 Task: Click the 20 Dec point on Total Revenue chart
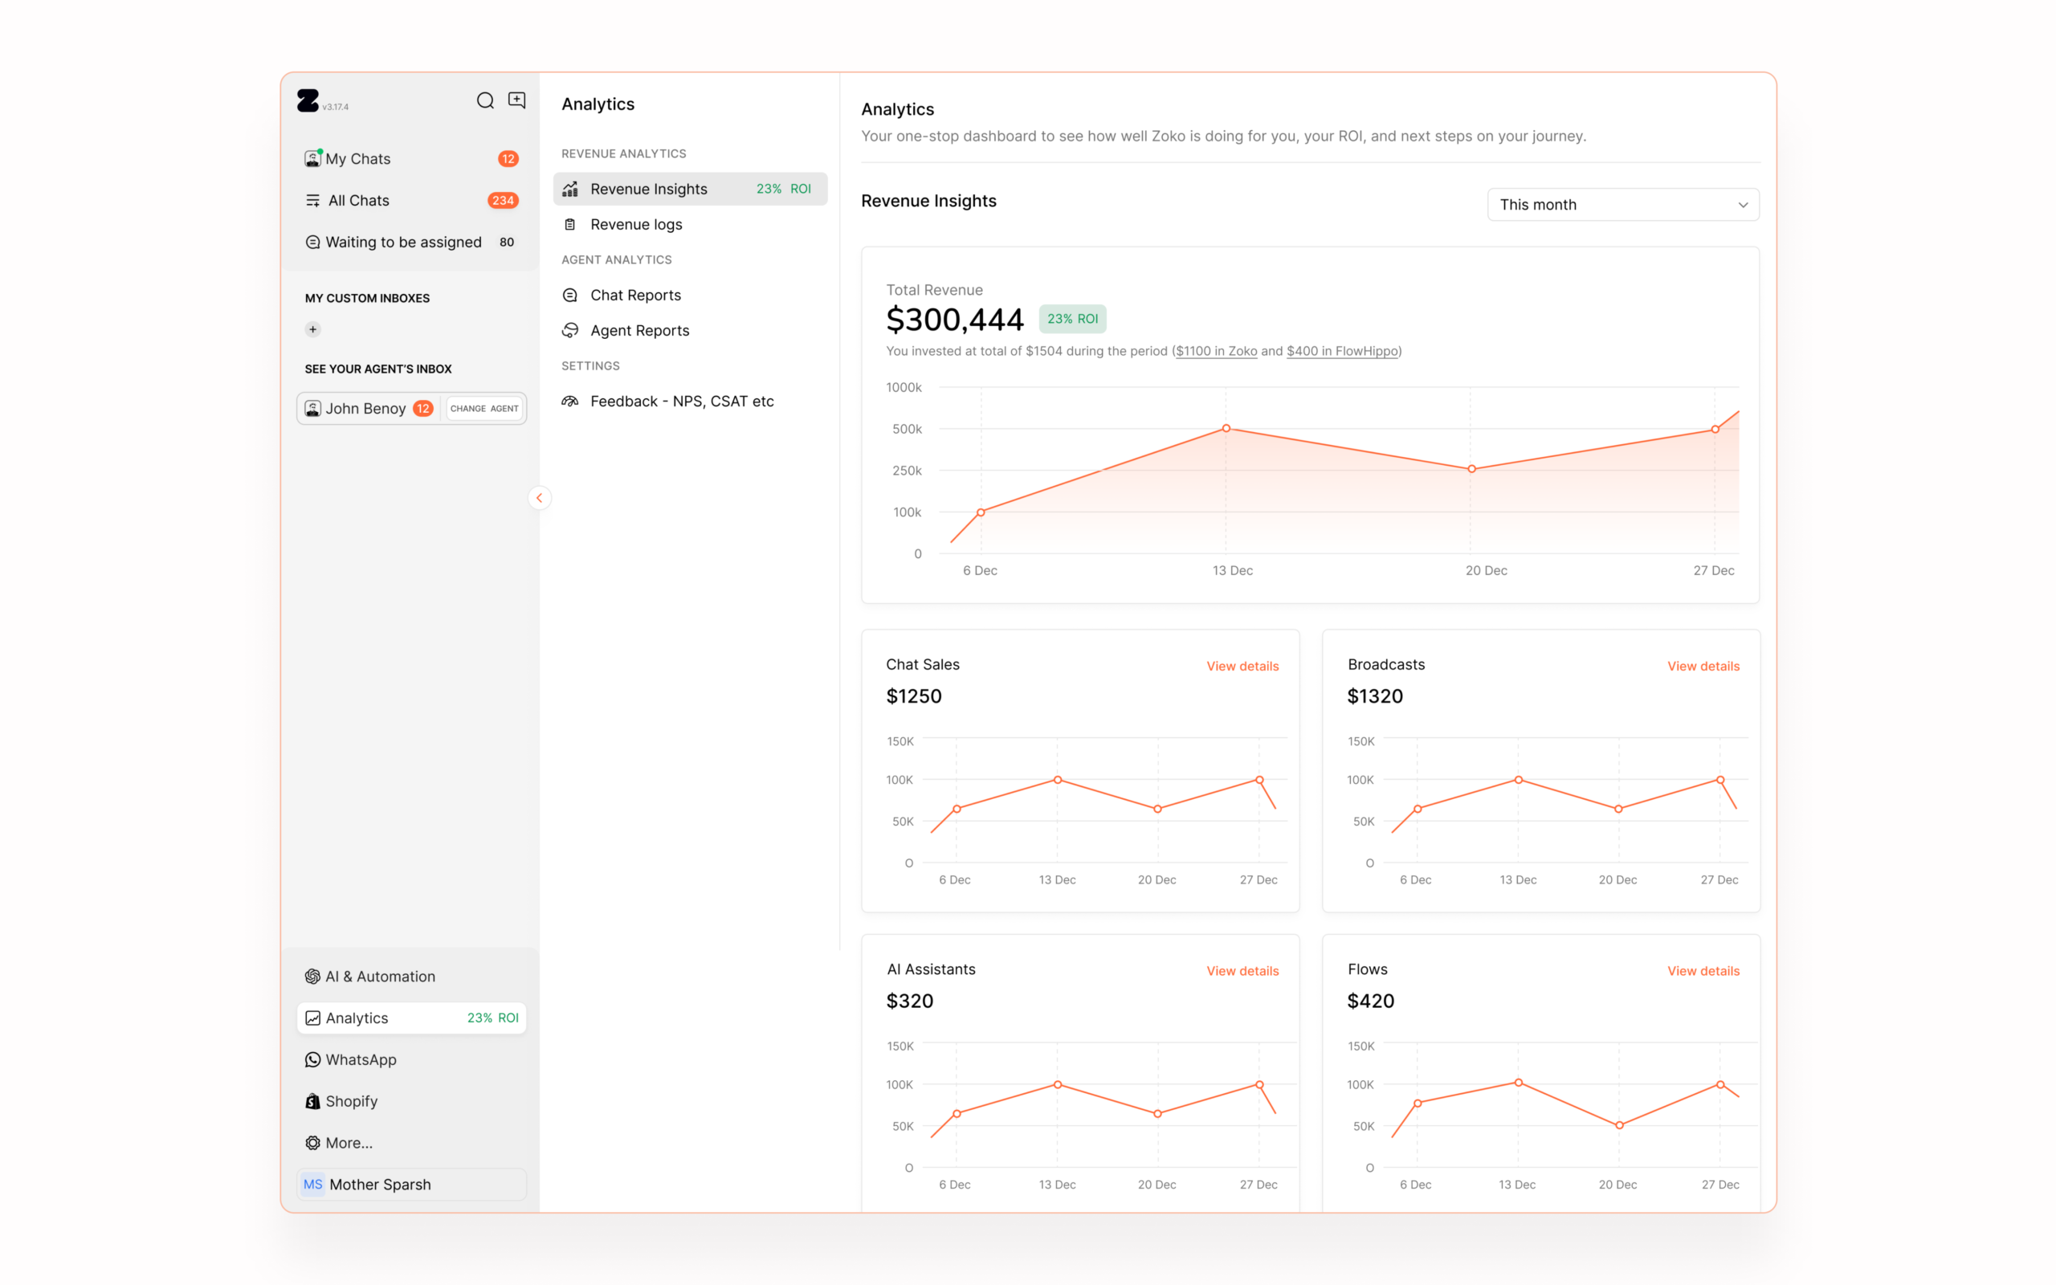click(x=1471, y=469)
